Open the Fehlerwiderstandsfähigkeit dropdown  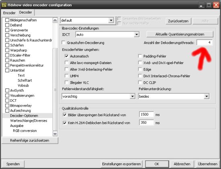pyautogui.click(x=98, y=97)
